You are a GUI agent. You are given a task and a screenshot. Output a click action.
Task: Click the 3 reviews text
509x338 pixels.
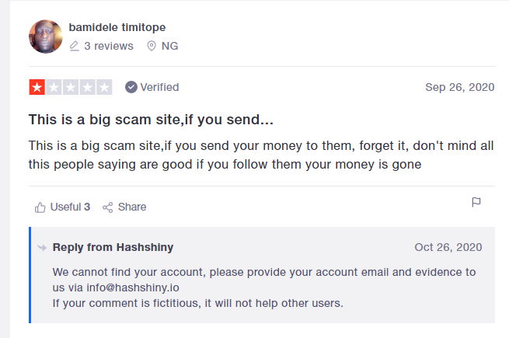109,46
